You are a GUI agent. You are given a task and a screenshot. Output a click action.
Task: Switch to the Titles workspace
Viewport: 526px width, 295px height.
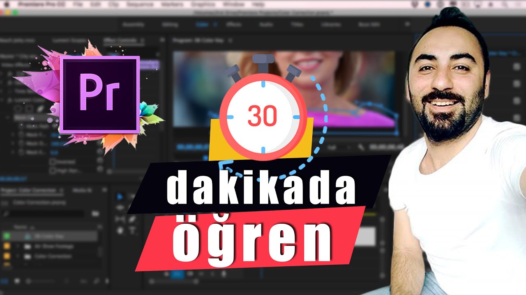pyautogui.click(x=297, y=25)
